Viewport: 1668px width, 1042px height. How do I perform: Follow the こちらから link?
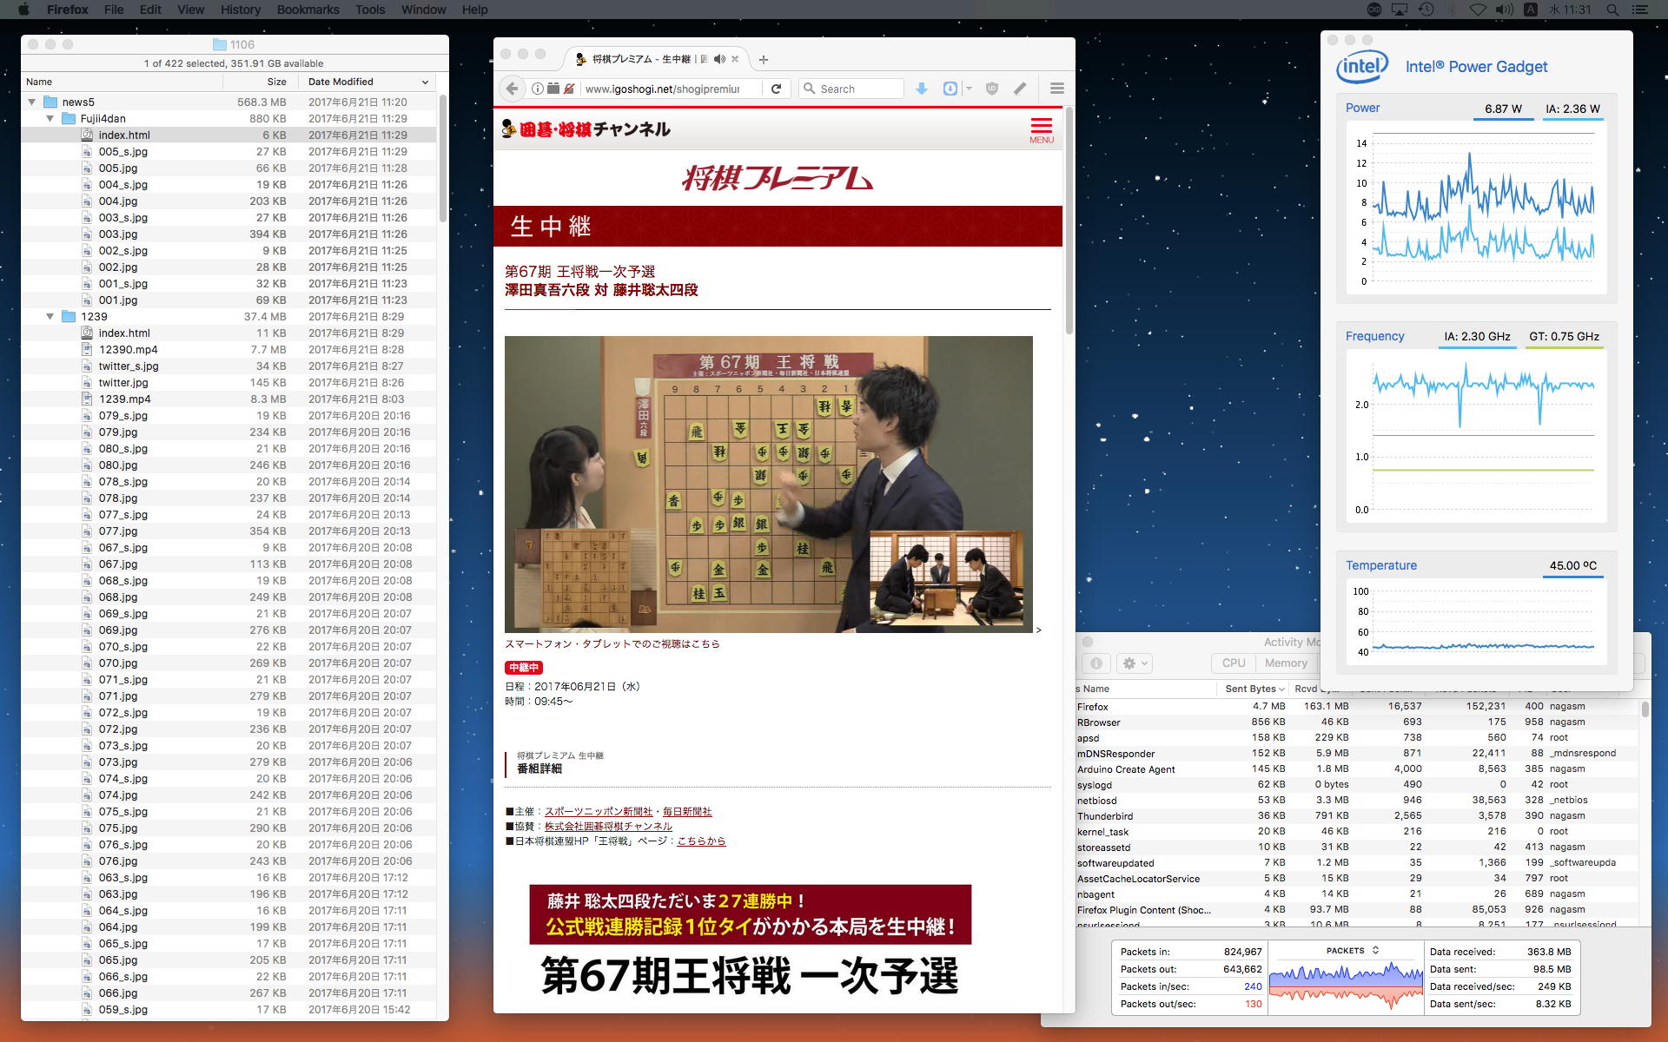point(700,841)
